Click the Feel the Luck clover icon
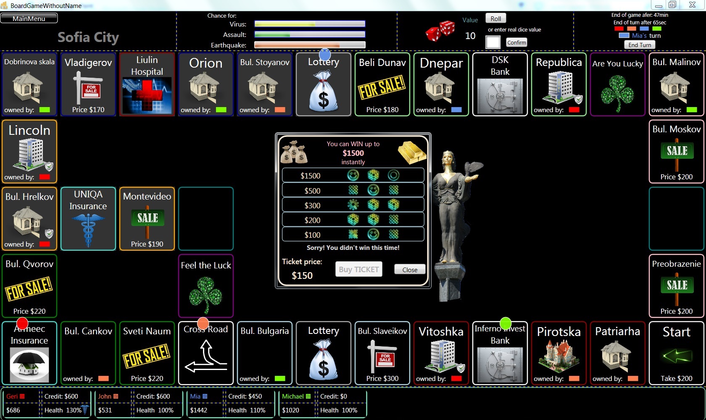The image size is (706, 420). pos(206,295)
